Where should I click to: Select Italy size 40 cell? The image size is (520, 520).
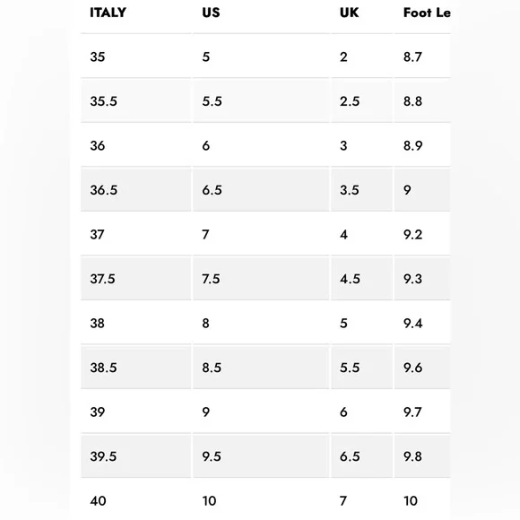pyautogui.click(x=136, y=499)
